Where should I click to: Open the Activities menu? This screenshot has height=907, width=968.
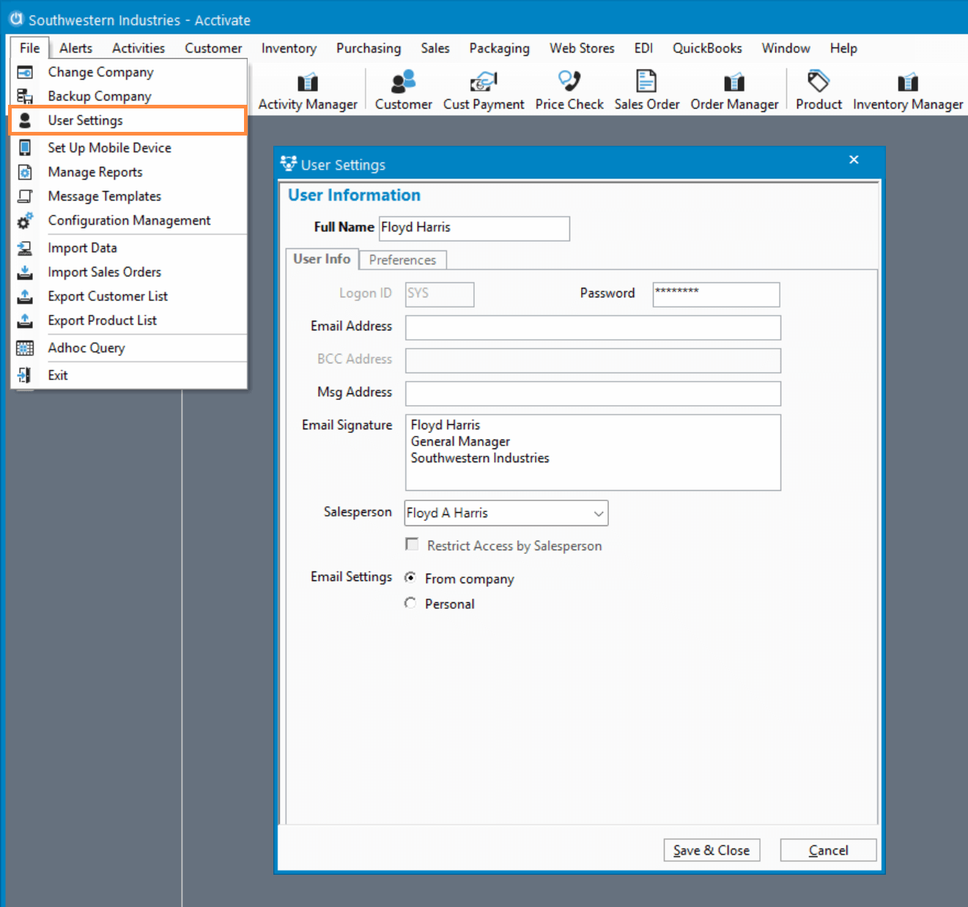point(138,48)
